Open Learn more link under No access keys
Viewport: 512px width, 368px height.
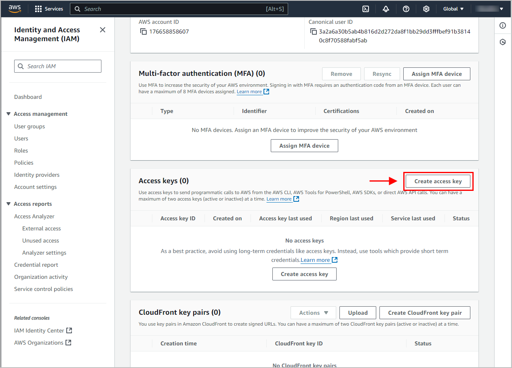(315, 260)
